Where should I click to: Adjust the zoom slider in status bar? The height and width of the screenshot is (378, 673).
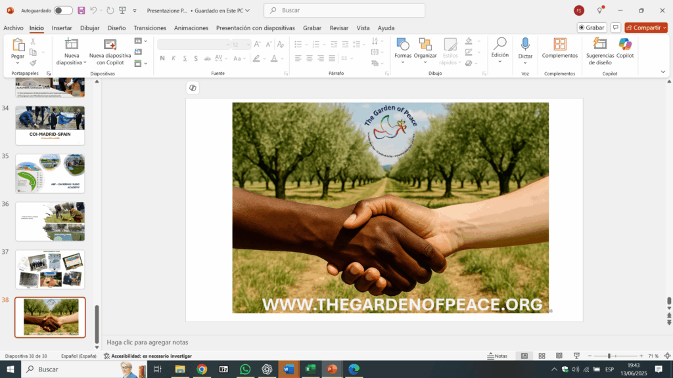pyautogui.click(x=609, y=356)
